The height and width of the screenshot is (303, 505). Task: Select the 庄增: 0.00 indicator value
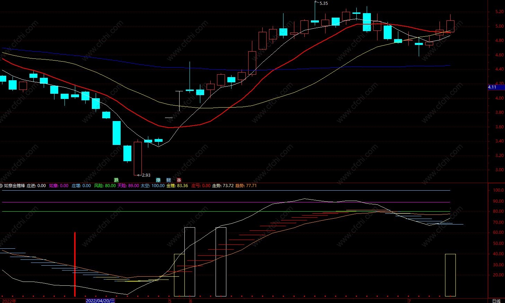[81, 186]
